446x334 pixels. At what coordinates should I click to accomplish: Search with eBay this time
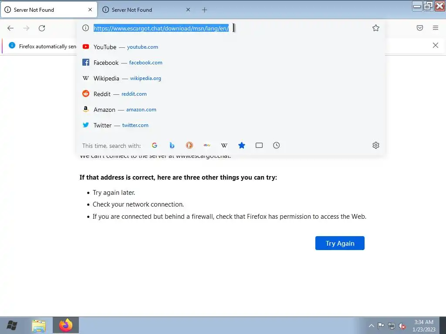[207, 145]
